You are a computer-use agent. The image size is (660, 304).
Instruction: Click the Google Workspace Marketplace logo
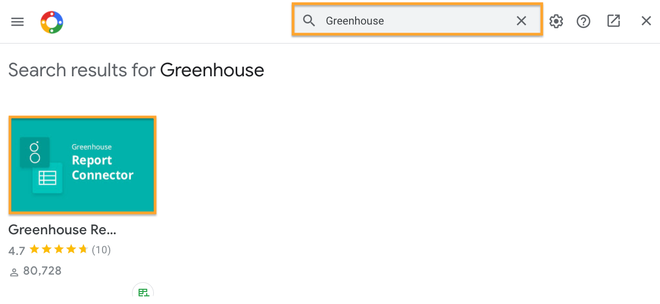(x=52, y=22)
